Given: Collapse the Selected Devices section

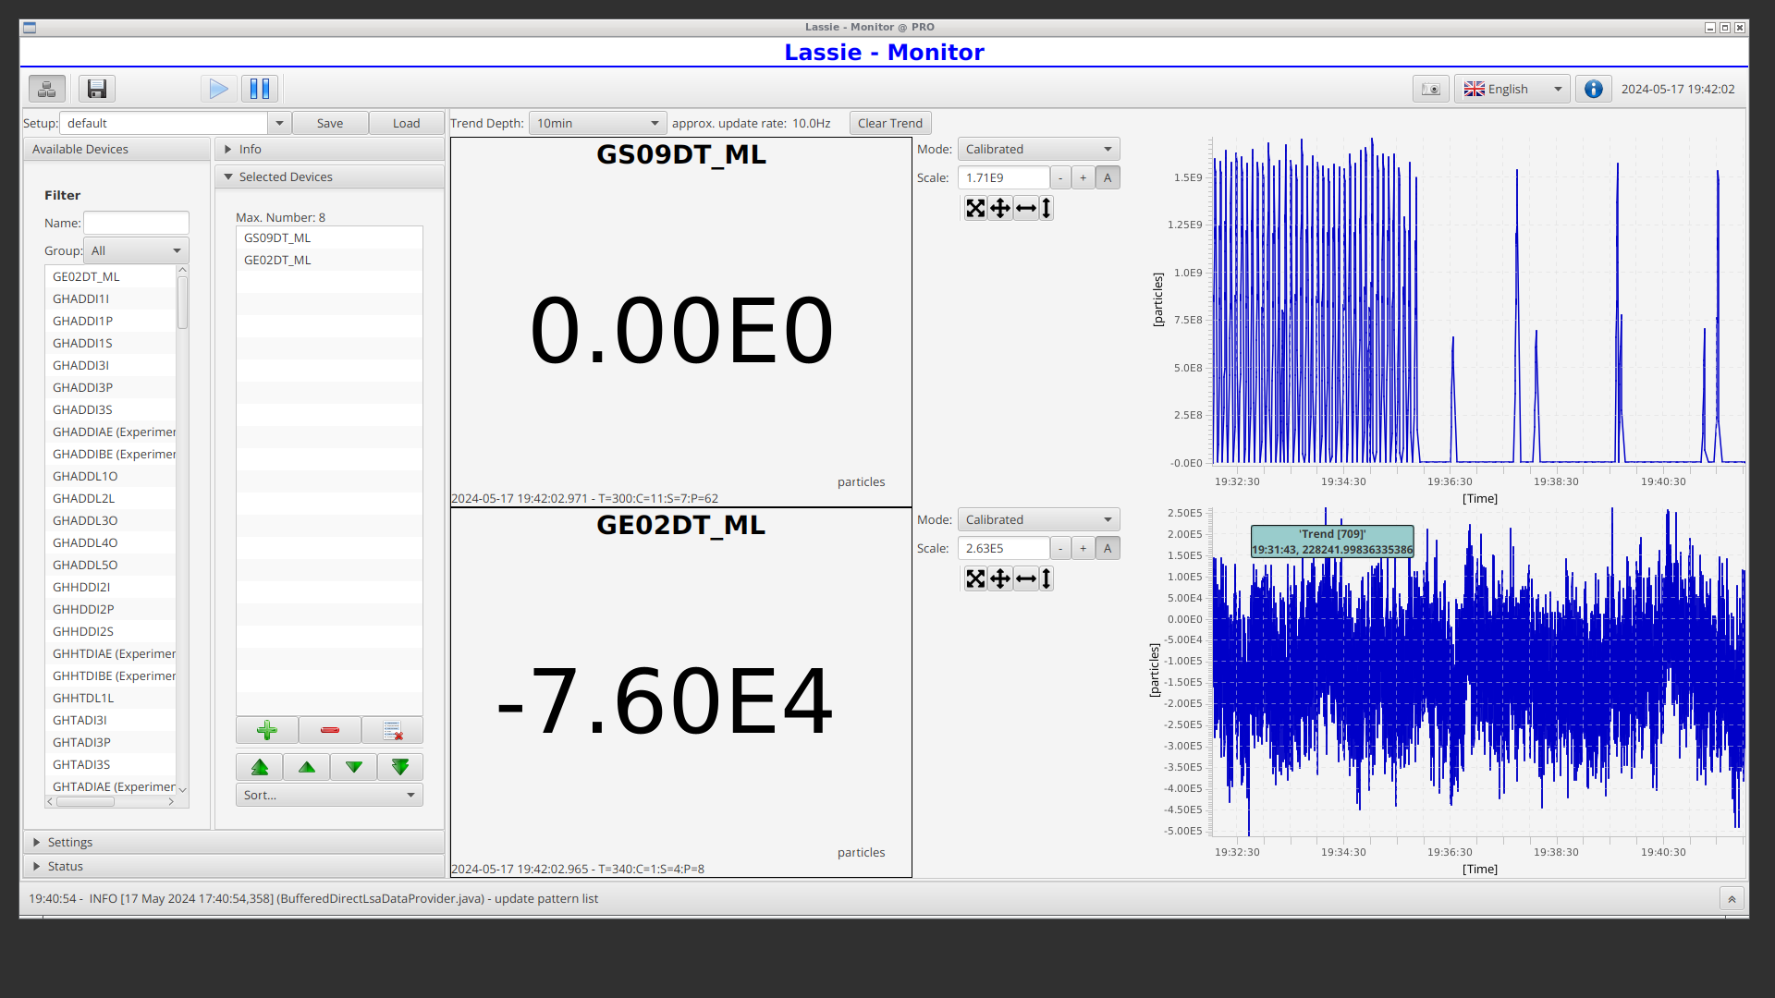Looking at the screenshot, I should point(329,176).
